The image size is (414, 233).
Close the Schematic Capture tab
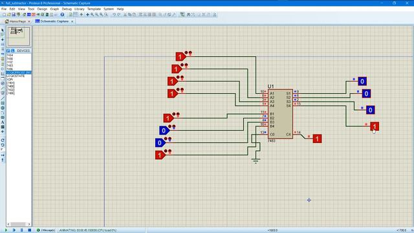click(x=72, y=21)
